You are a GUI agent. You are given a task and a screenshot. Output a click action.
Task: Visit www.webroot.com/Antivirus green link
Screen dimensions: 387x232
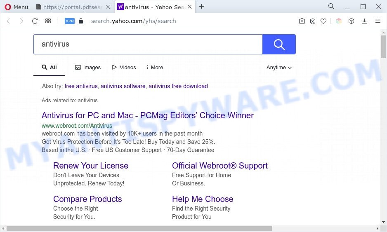pos(77,126)
